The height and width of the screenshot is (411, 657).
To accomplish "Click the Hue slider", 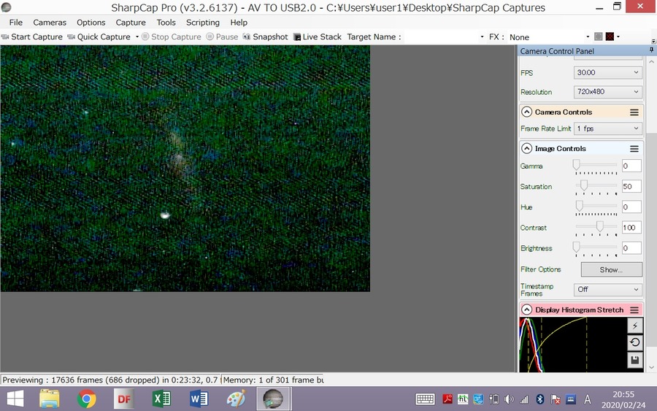I will (x=596, y=207).
